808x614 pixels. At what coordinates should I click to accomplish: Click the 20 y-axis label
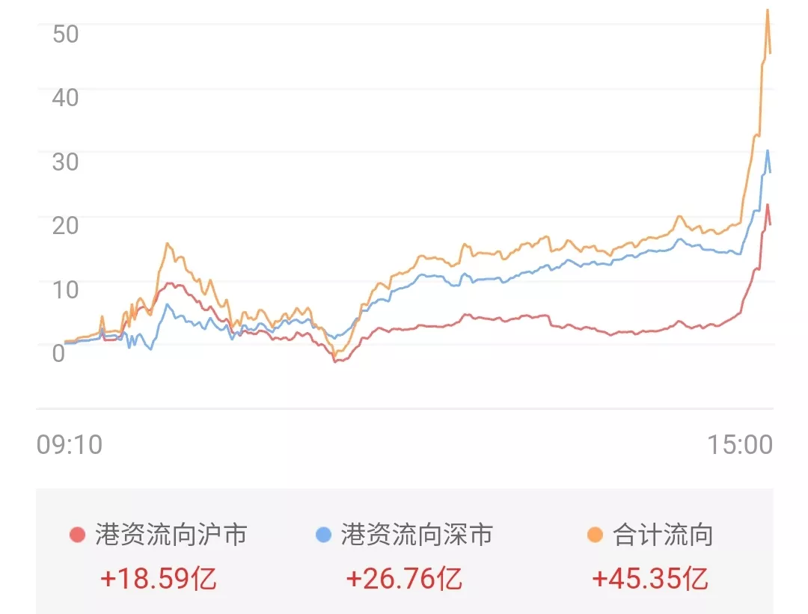point(65,226)
